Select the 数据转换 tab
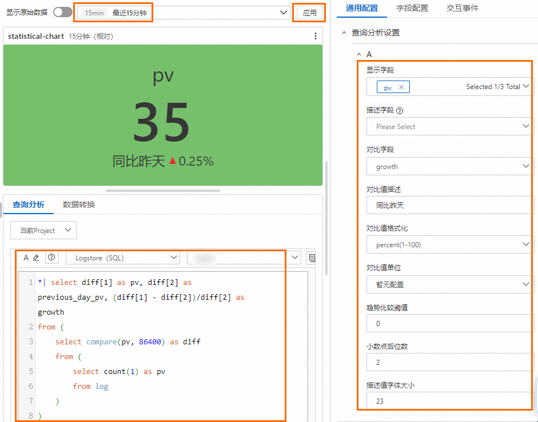538x422 pixels. (x=78, y=204)
